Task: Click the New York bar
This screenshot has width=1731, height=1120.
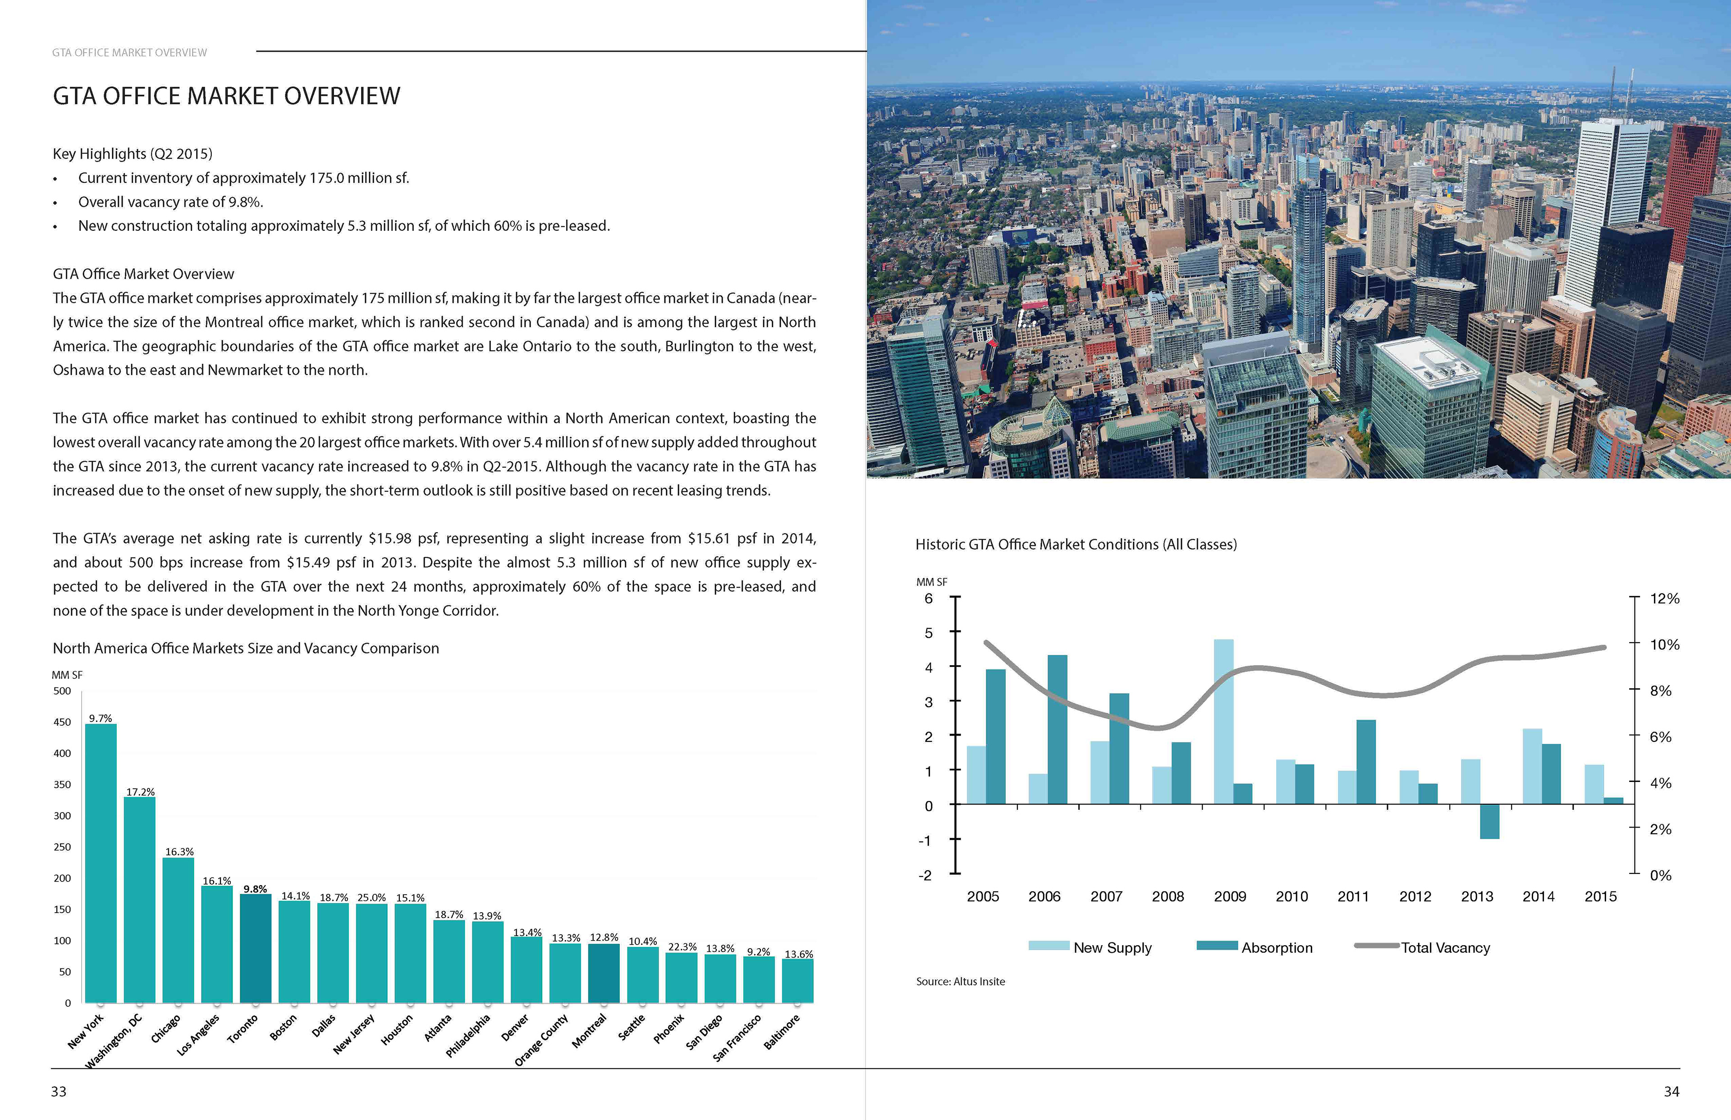Action: 101,864
